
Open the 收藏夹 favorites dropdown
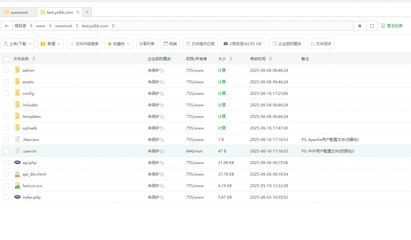click(118, 44)
